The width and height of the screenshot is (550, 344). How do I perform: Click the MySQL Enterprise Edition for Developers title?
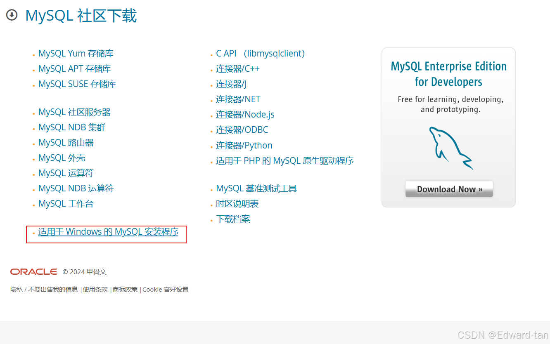pos(449,74)
